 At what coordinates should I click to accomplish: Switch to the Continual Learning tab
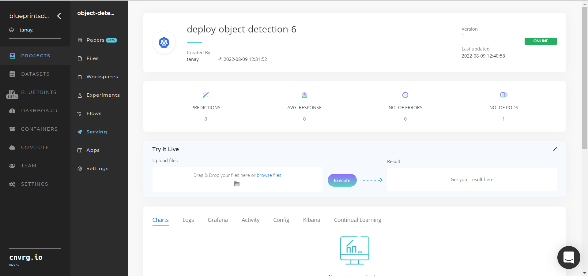(x=358, y=220)
